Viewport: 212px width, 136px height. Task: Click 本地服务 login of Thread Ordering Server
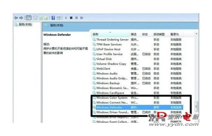[176, 40]
